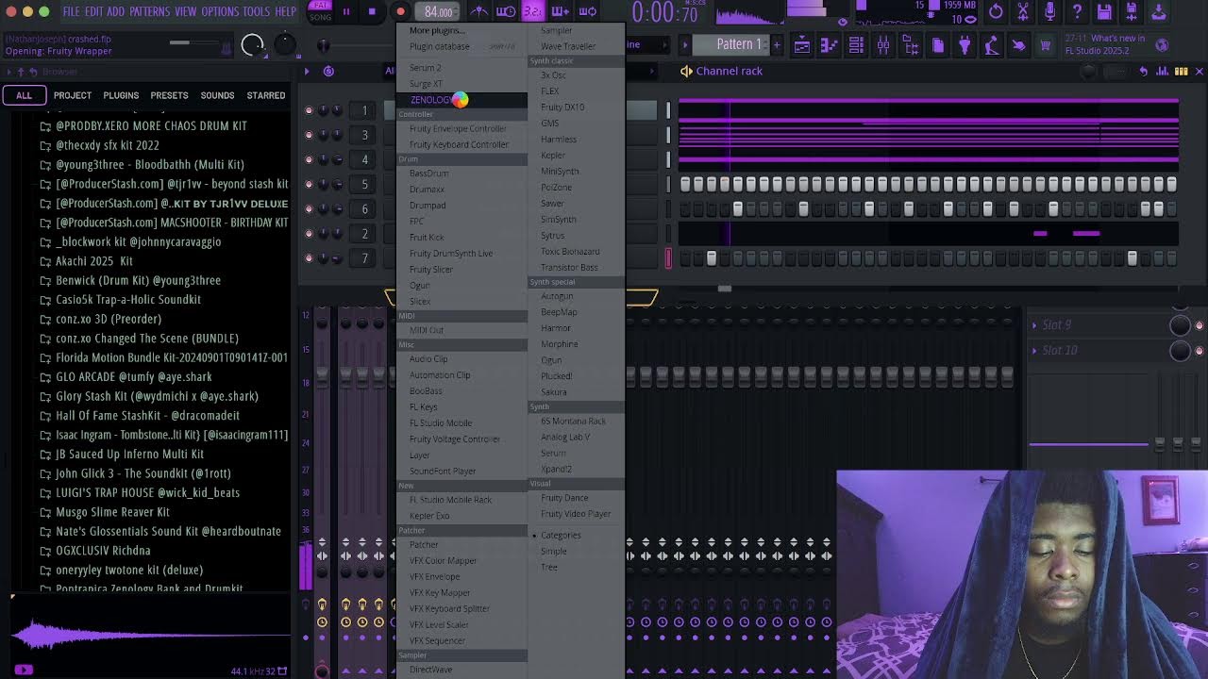1208x679 pixels.
Task: Open the tempo tapper icon
Action: [x=992, y=45]
